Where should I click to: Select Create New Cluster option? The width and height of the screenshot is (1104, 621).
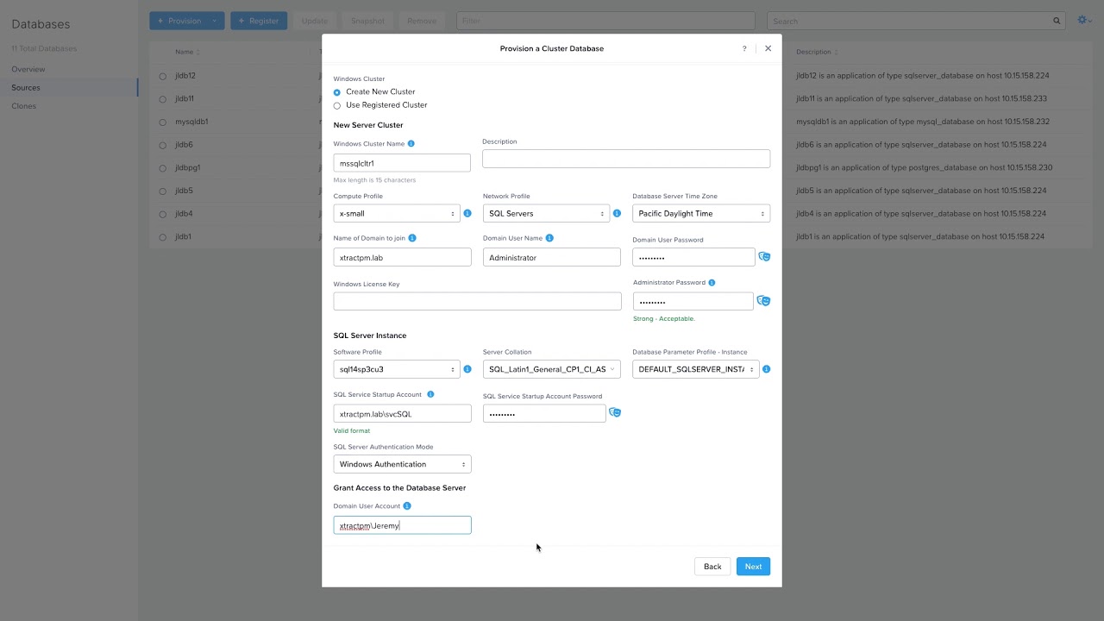[337, 92]
